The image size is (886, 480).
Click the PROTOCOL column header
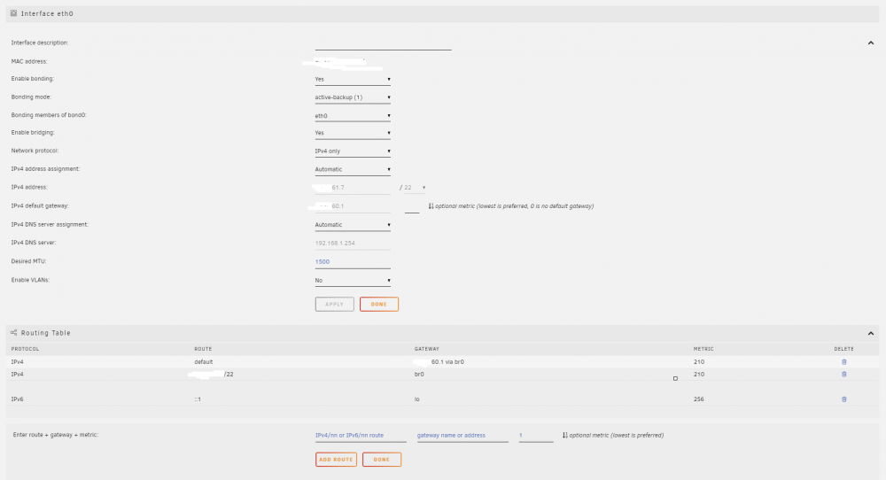(x=26, y=349)
